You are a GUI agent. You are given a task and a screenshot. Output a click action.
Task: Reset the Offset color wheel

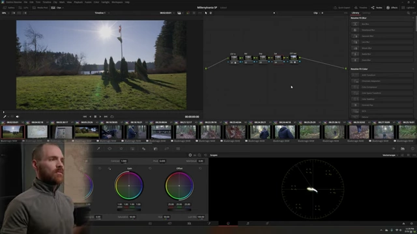(x=200, y=168)
